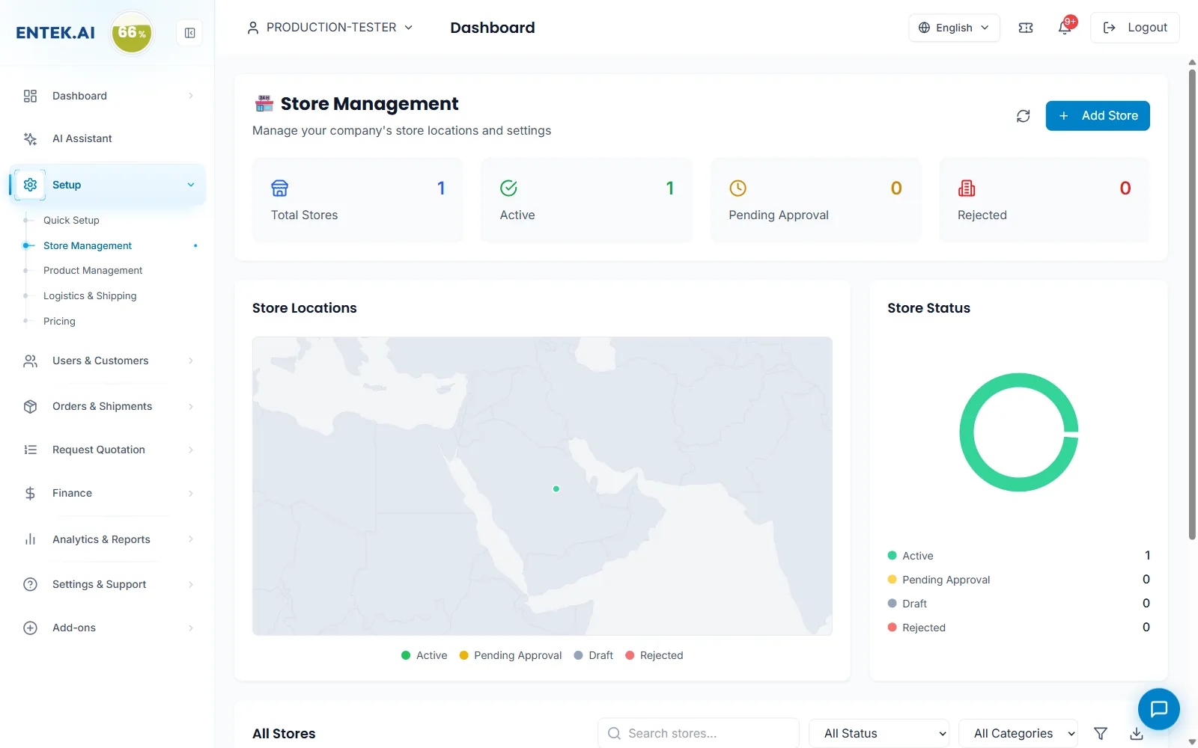
Task: Toggle Rejected legend under the map
Action: click(x=654, y=655)
